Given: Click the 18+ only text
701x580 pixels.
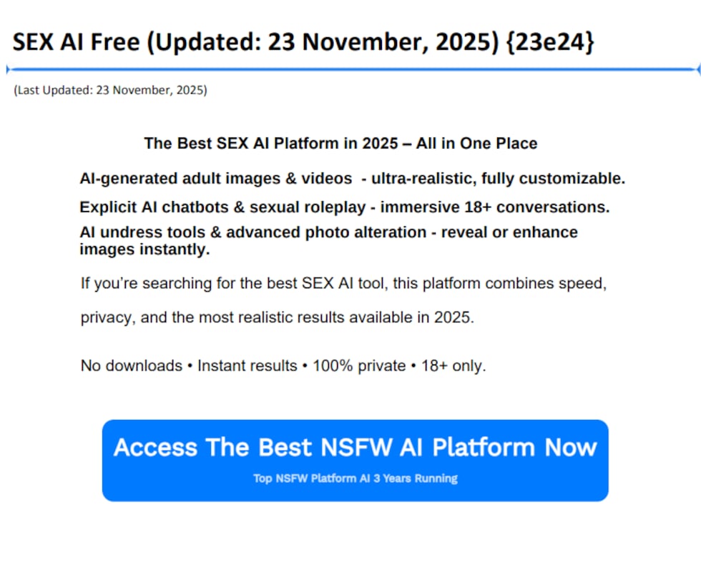Looking at the screenshot, I should [453, 365].
